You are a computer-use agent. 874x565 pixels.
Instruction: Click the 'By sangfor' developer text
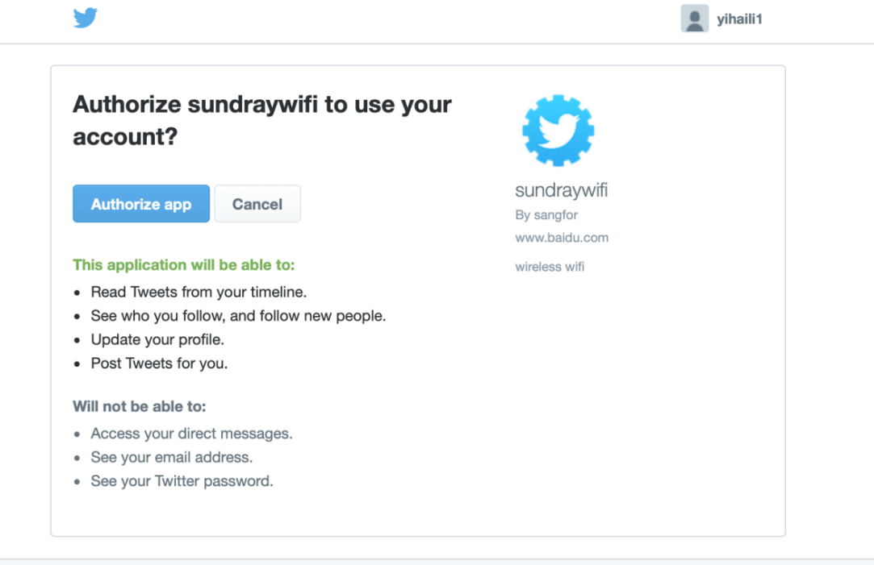coord(546,215)
